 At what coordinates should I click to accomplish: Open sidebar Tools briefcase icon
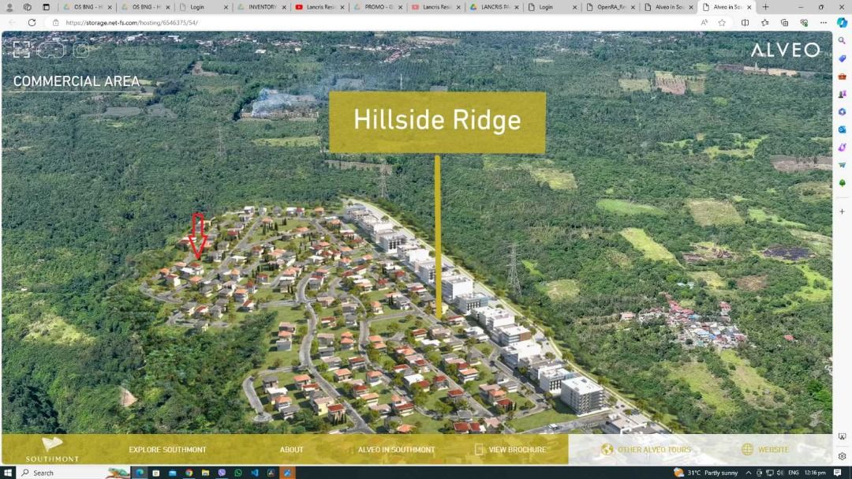point(843,77)
